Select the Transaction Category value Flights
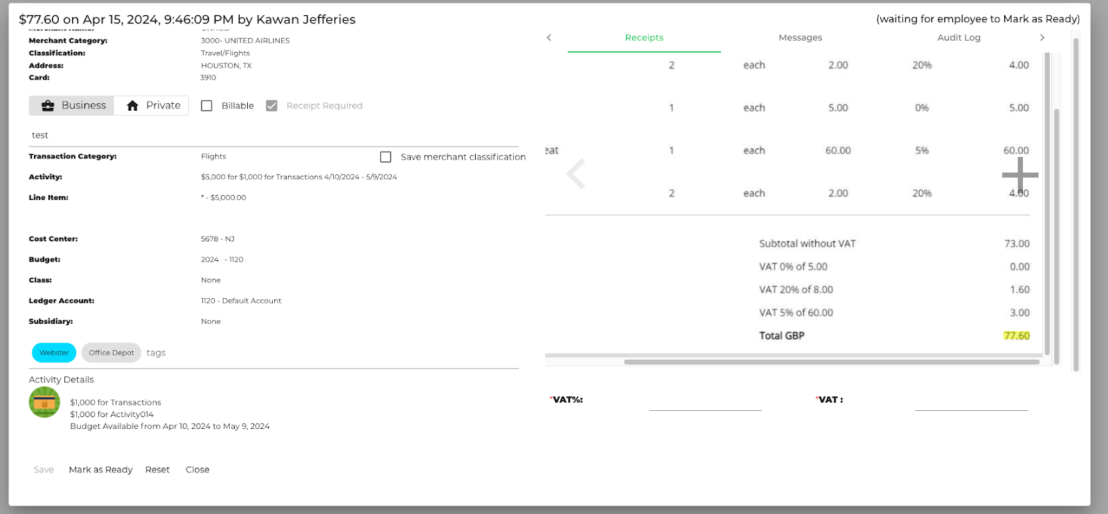This screenshot has height=514, width=1108. click(x=213, y=156)
